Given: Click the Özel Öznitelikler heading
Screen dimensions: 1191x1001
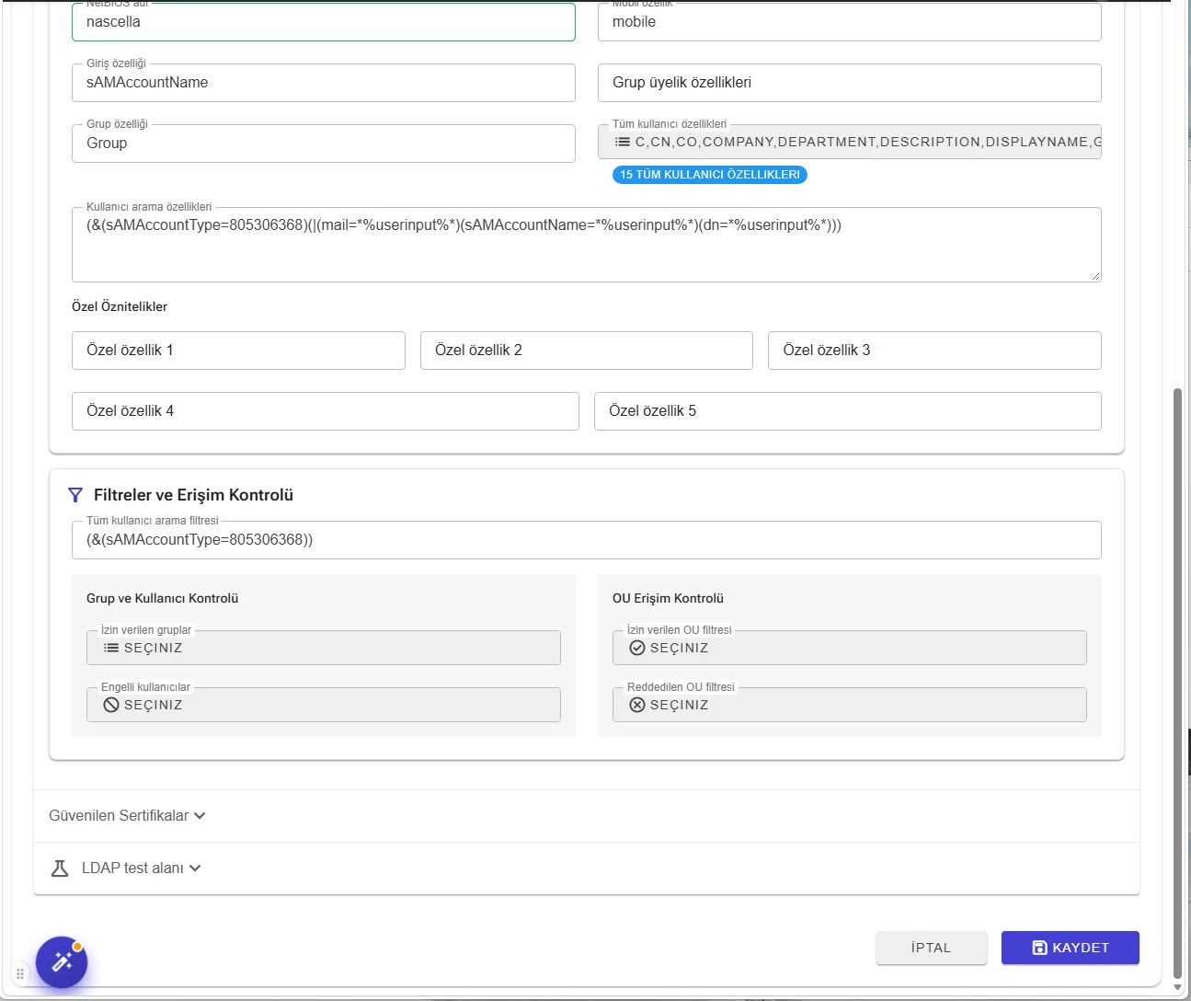Looking at the screenshot, I should point(120,306).
